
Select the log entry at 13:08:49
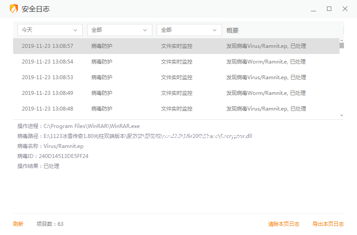[x=174, y=93]
